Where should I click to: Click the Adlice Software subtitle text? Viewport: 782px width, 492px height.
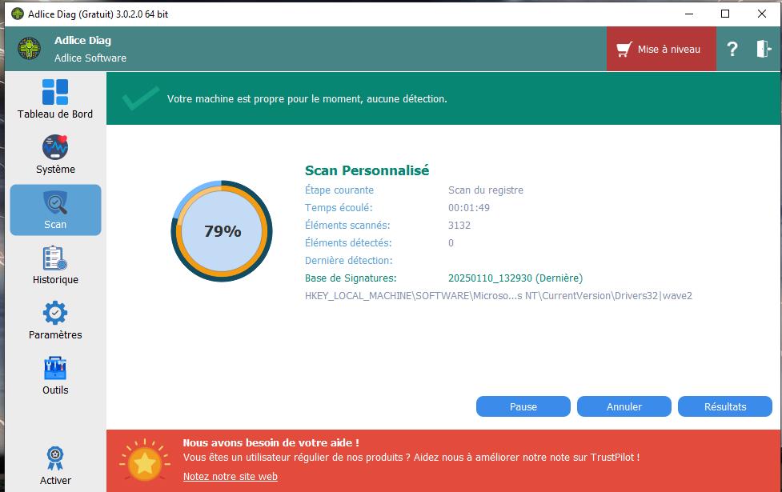coord(90,58)
